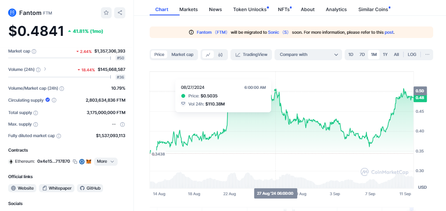Click the Volume rank #36 badge
The image size is (446, 211).
point(121,77)
